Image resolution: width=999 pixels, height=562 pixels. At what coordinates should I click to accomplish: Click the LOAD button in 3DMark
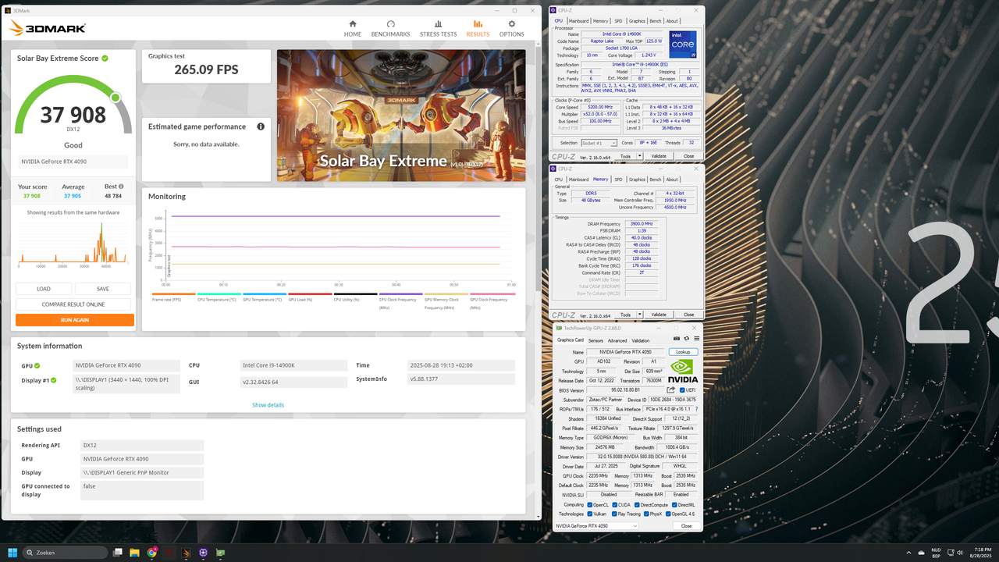[44, 289]
